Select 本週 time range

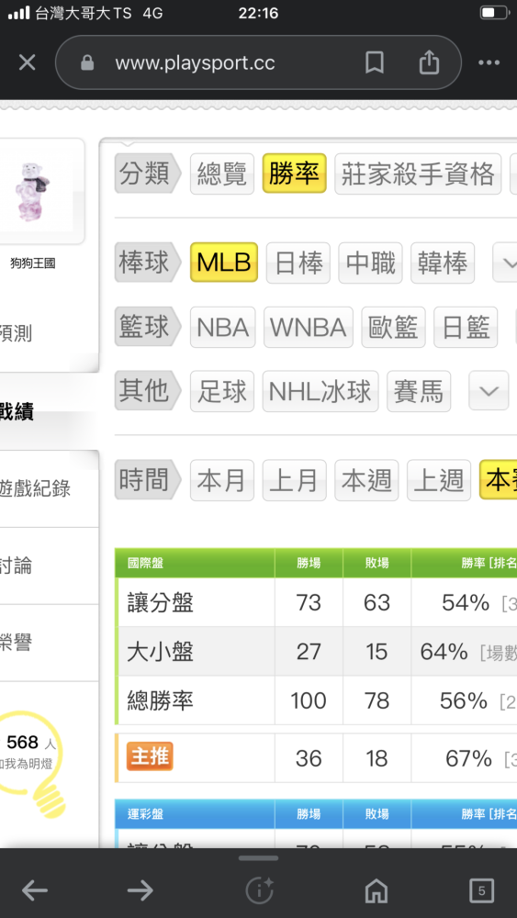point(366,480)
